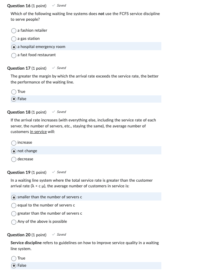
Task: Click the Saved checkmark icon beside Question 17
Action: coord(53,67)
